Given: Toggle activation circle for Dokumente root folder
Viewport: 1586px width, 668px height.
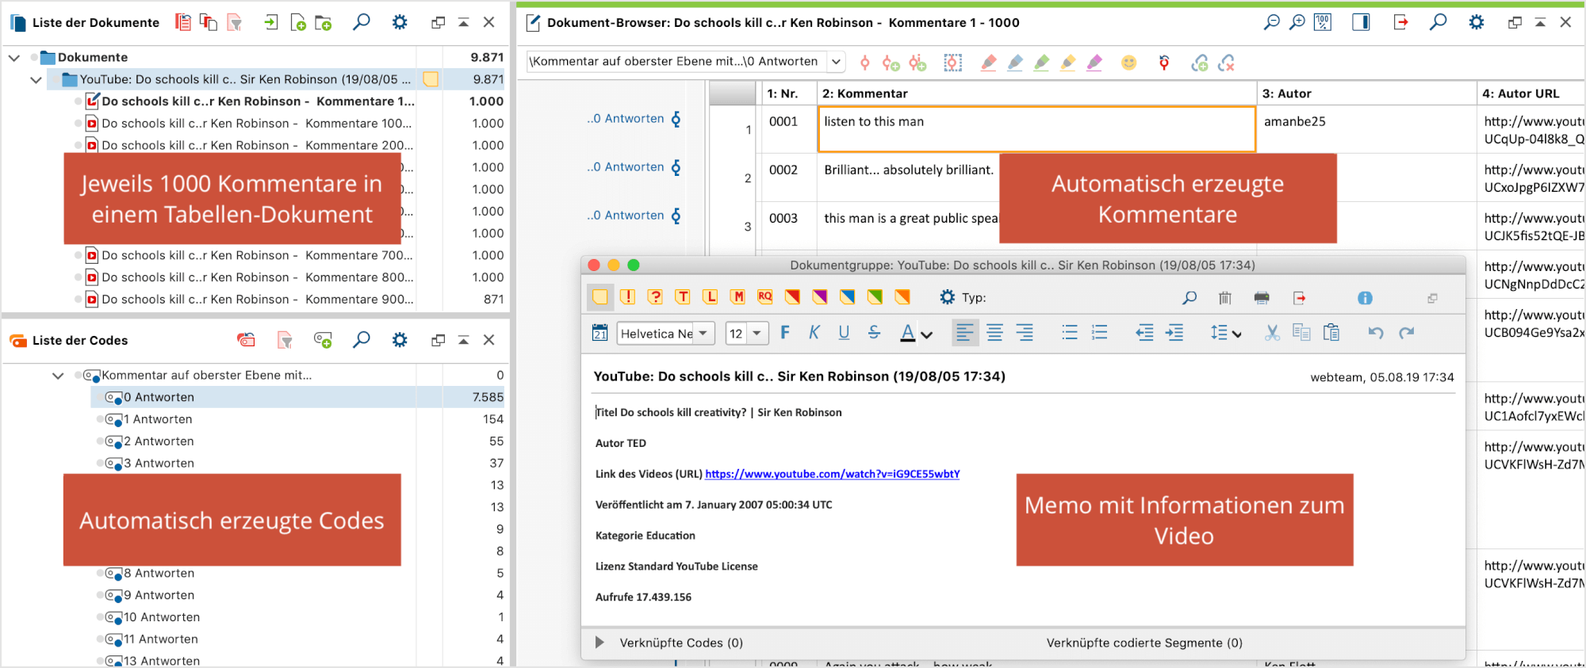Looking at the screenshot, I should click(34, 57).
